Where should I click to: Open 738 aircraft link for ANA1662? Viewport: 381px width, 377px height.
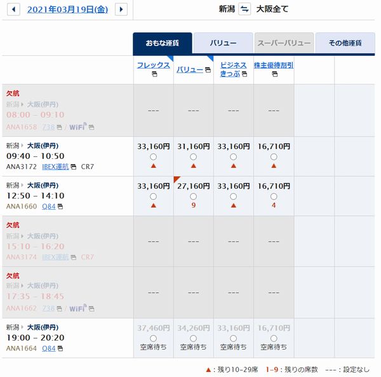(x=48, y=308)
